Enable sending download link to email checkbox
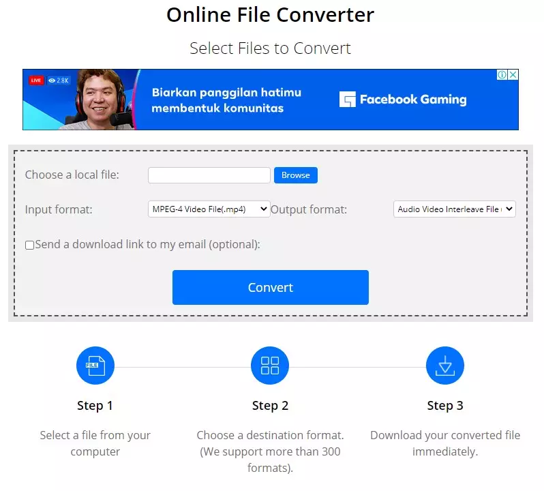 point(29,245)
